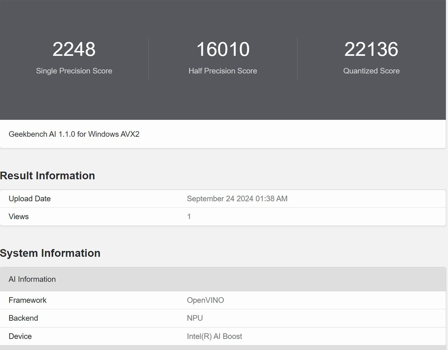Click the Framework row label
Screen dimensions: 448x350
click(27, 300)
